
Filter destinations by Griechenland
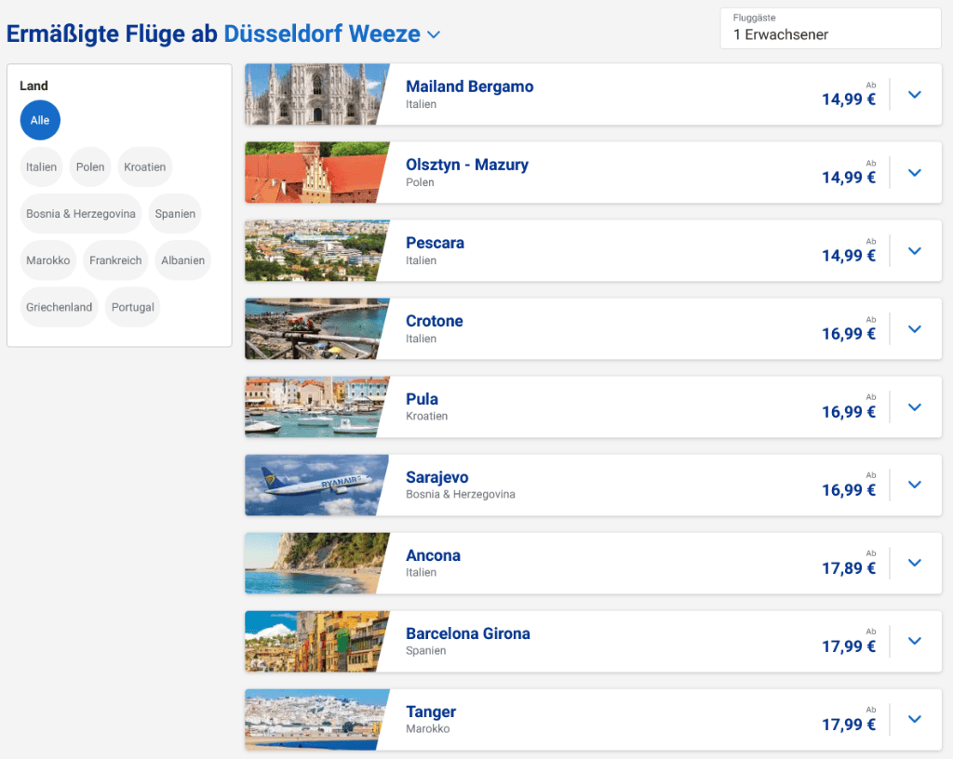coord(59,307)
